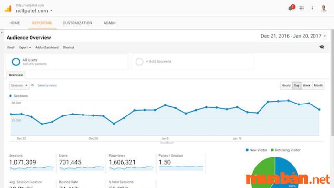The image size is (334, 188).
Task: Click the chart collapse handle below Jan 5
Action: pos(167,142)
